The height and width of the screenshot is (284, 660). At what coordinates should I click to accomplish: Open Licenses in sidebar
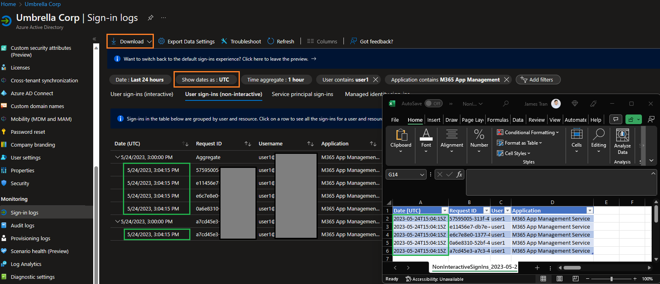click(20, 67)
